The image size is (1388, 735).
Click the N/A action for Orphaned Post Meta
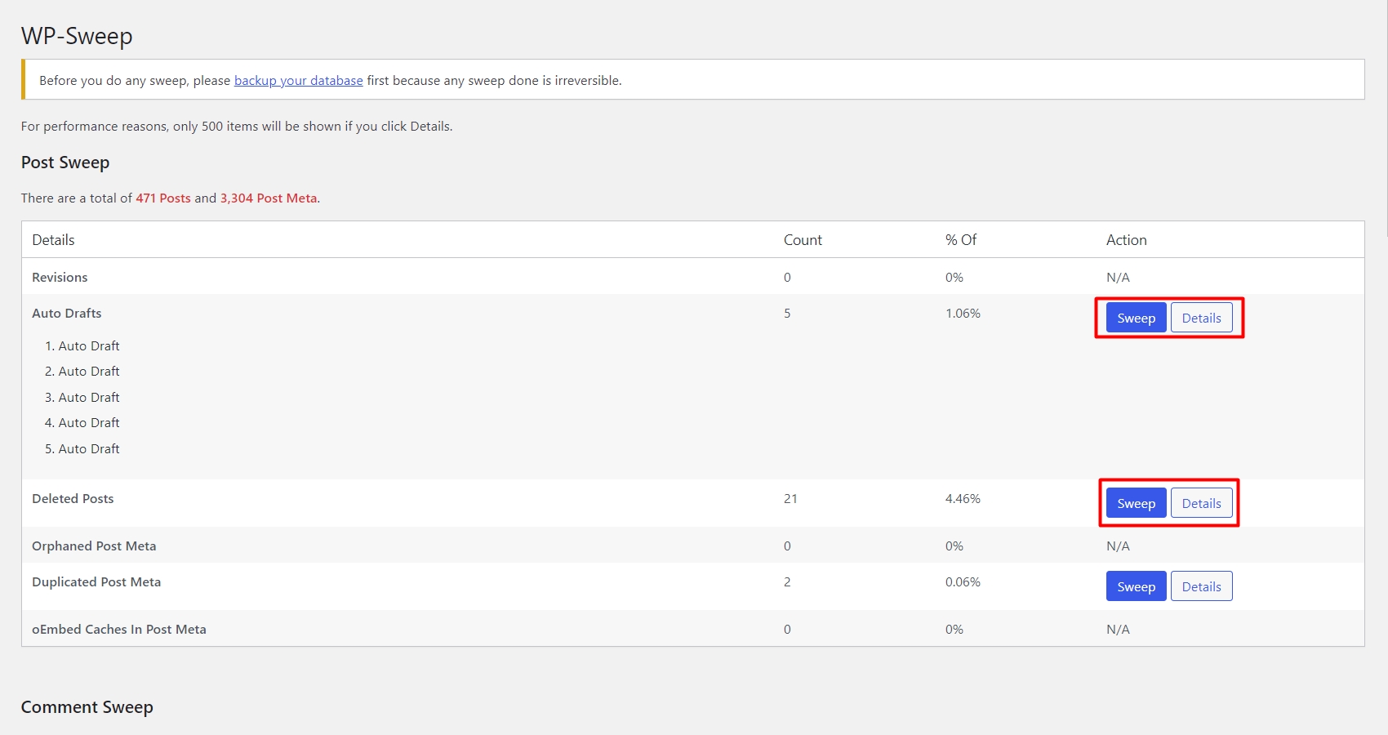(1118, 546)
